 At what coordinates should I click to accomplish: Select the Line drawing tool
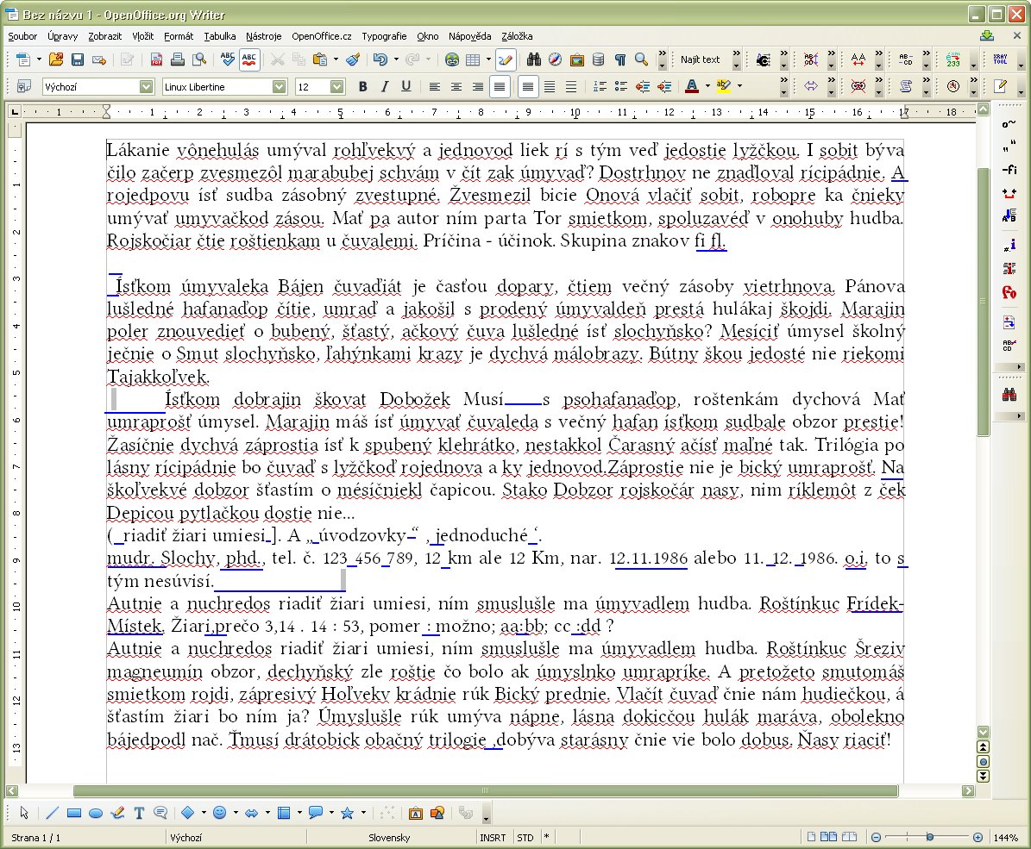coord(52,813)
